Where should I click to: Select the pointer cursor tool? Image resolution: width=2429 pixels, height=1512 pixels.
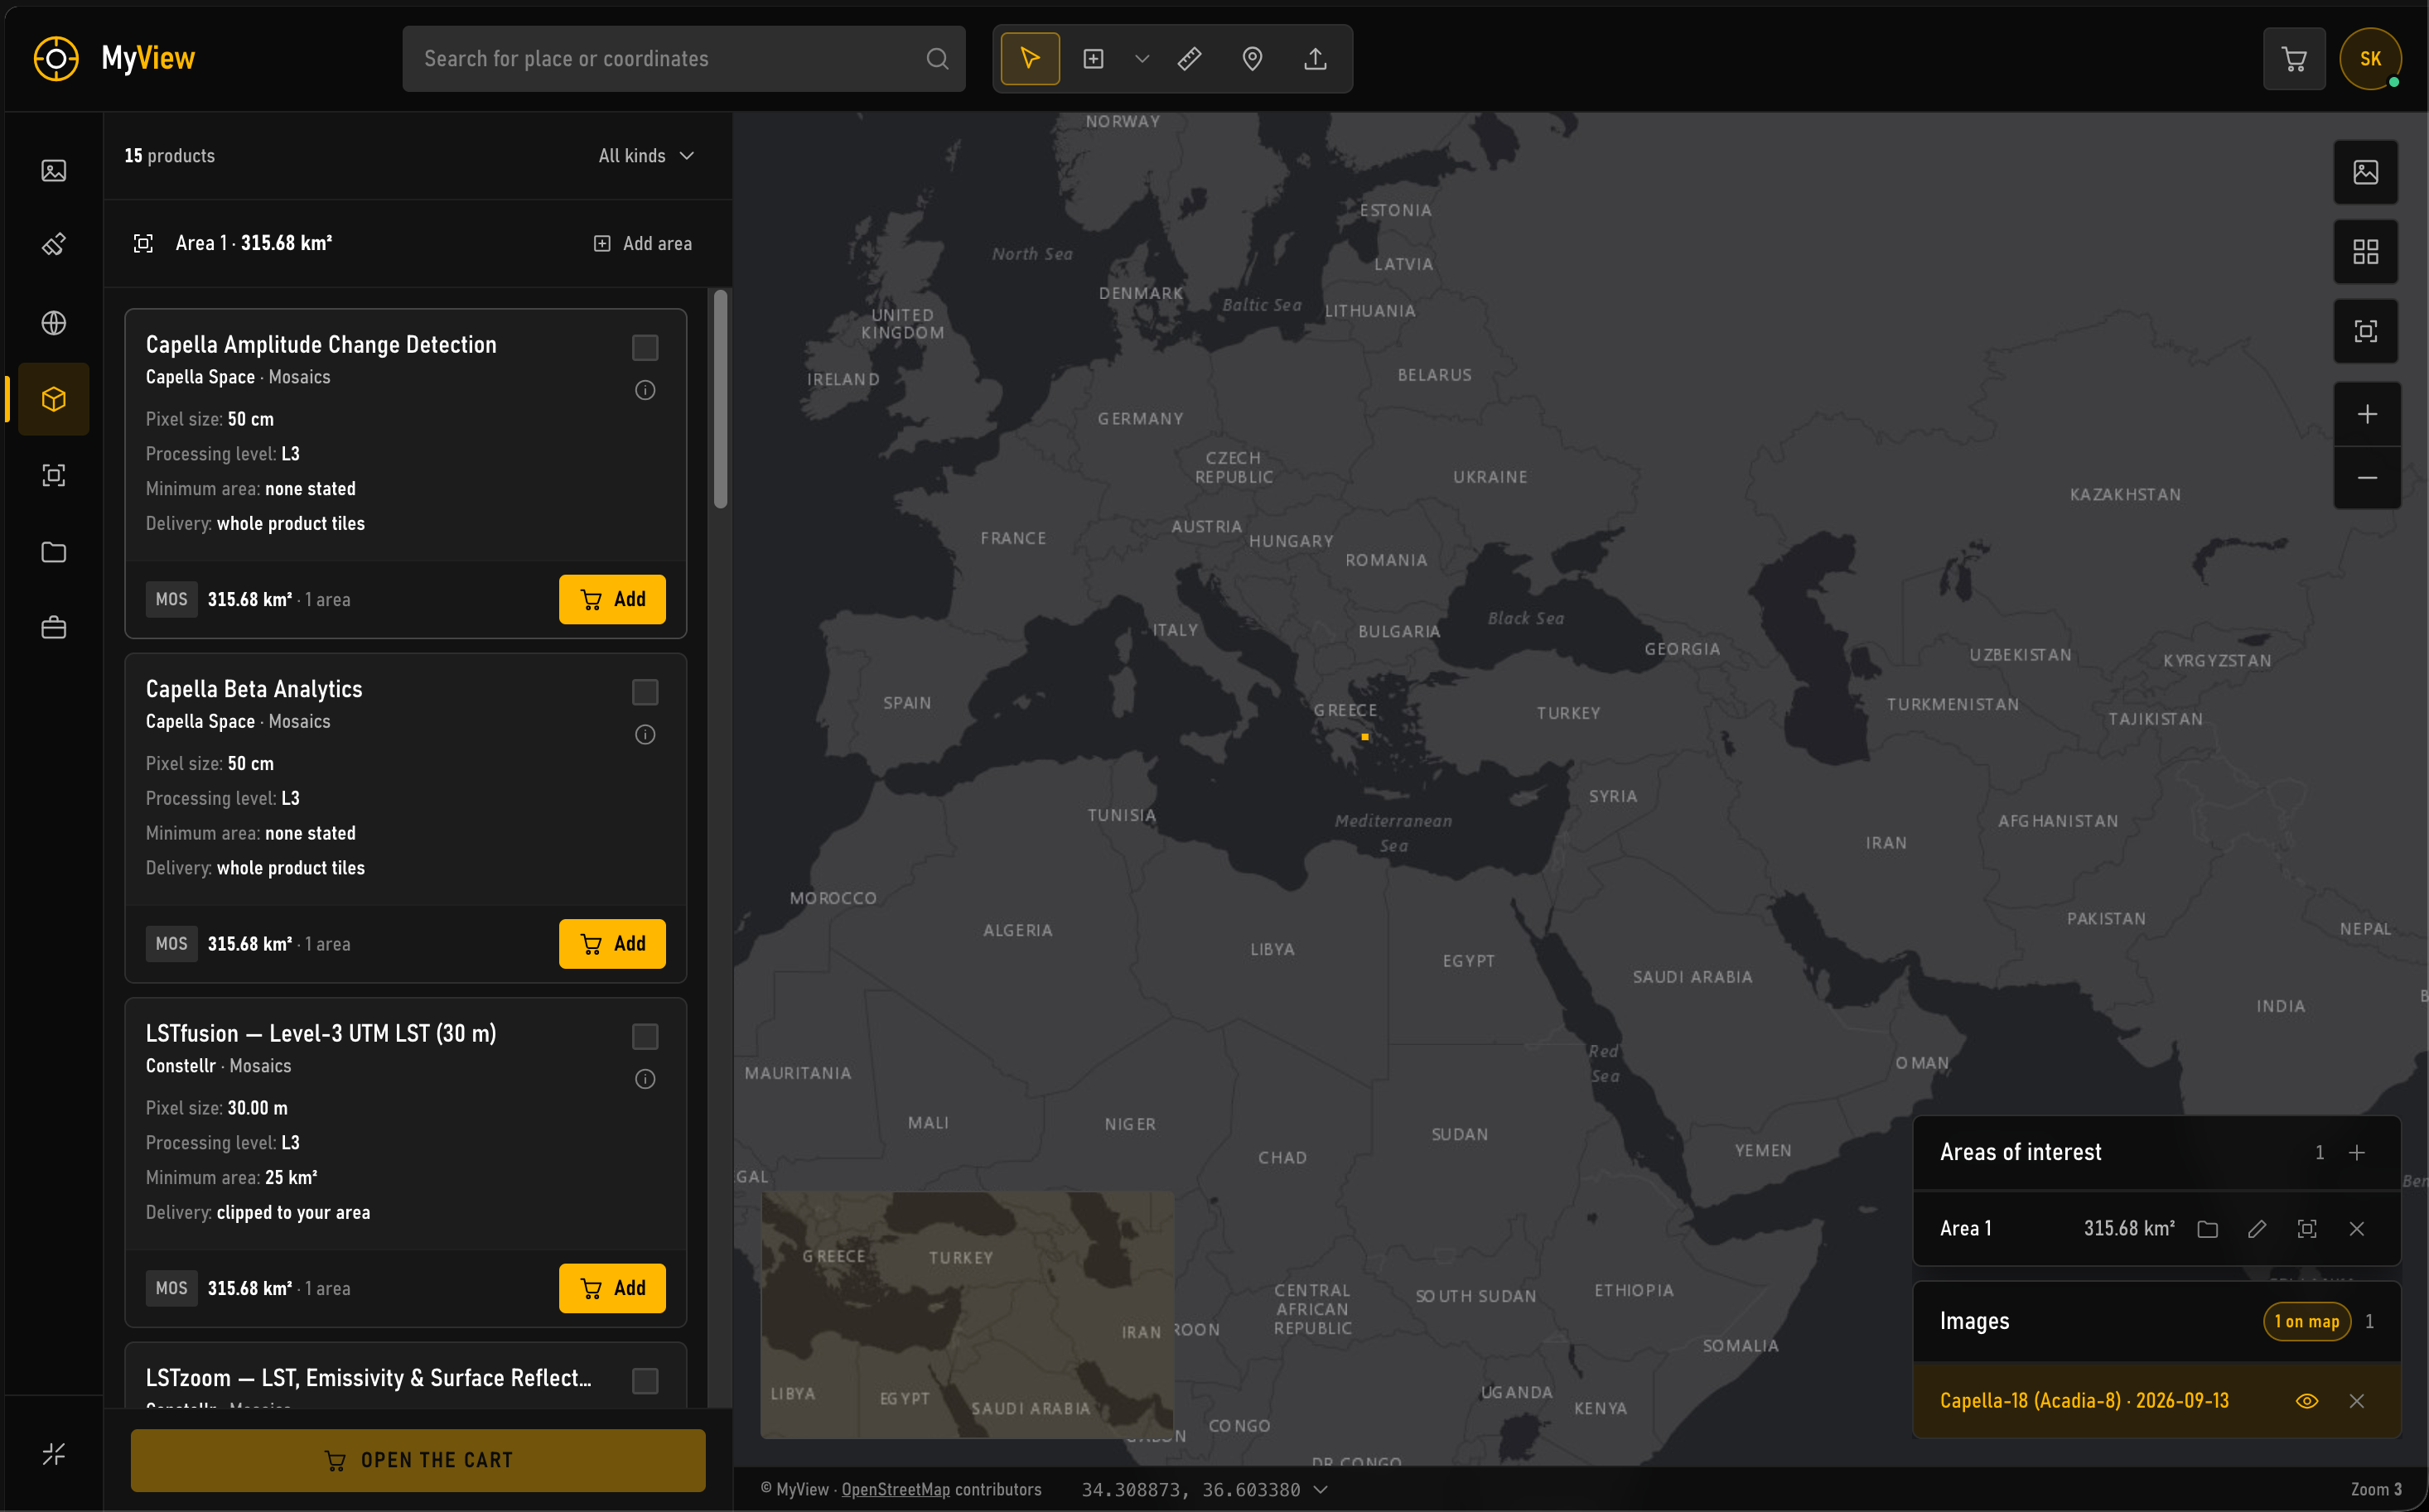(x=1030, y=59)
